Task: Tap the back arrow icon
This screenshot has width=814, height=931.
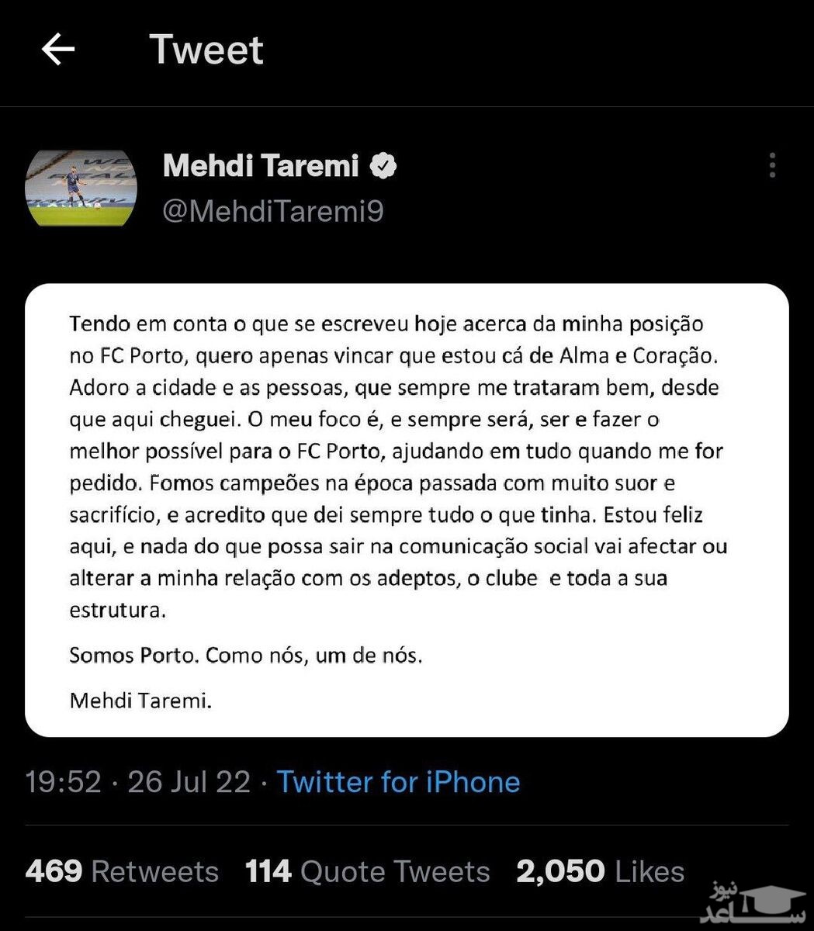Action: [58, 50]
